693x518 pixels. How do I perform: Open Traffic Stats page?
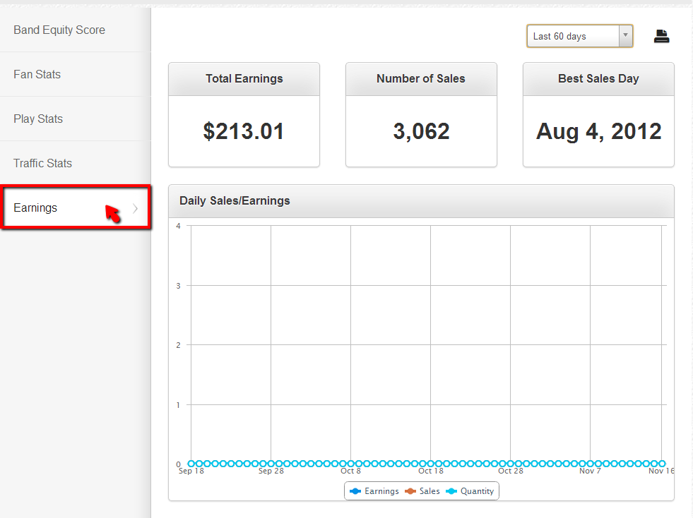pos(42,163)
